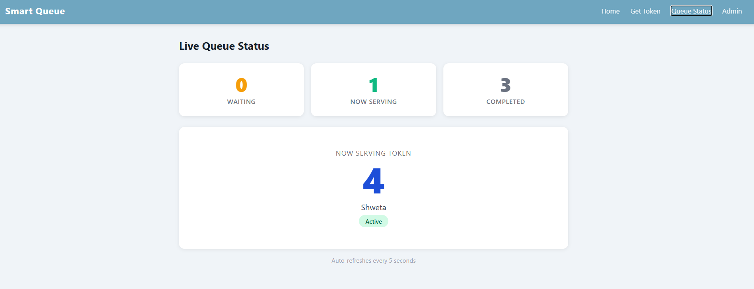The height and width of the screenshot is (289, 754).
Task: Click the Active status badge
Action: (x=374, y=221)
